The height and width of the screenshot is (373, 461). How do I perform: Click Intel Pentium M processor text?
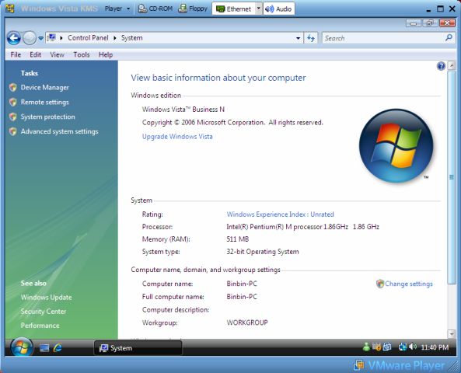coord(303,227)
